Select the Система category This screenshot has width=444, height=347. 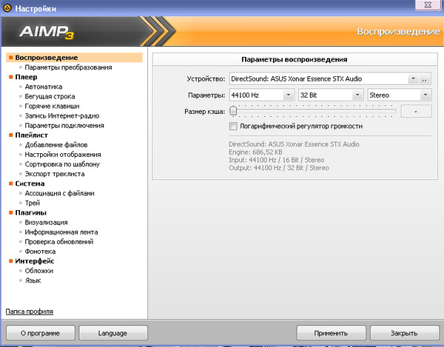point(30,183)
